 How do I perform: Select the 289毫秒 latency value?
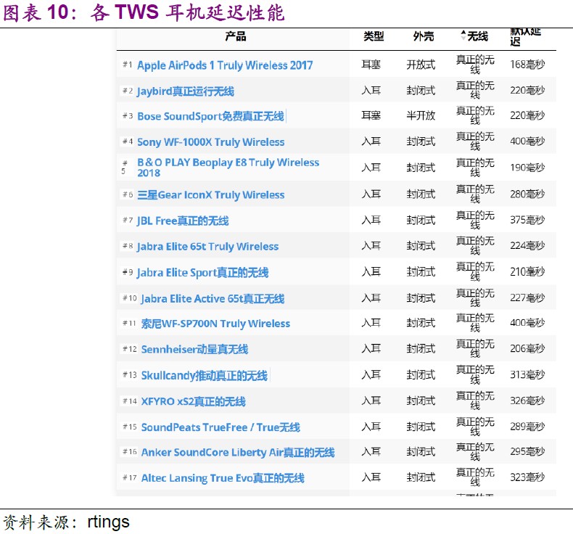coord(527,427)
